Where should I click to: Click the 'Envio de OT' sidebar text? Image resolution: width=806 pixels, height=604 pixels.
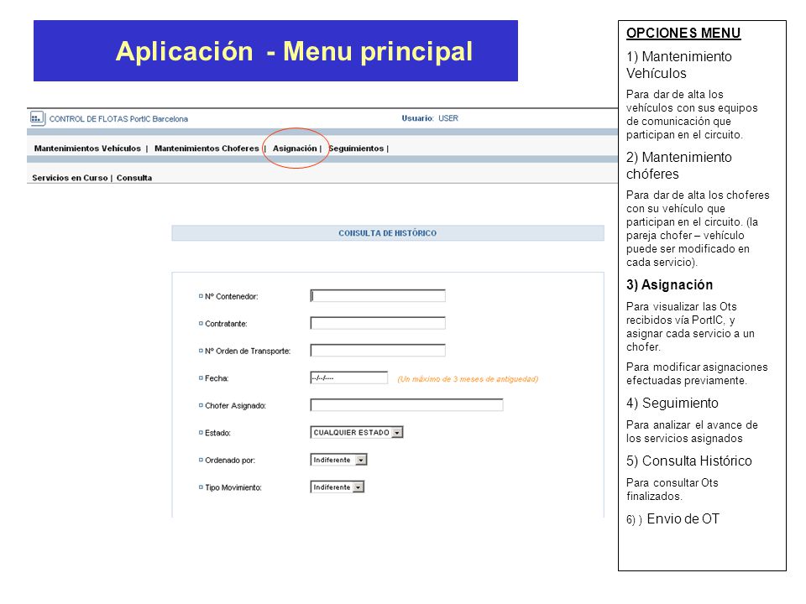pyautogui.click(x=683, y=518)
